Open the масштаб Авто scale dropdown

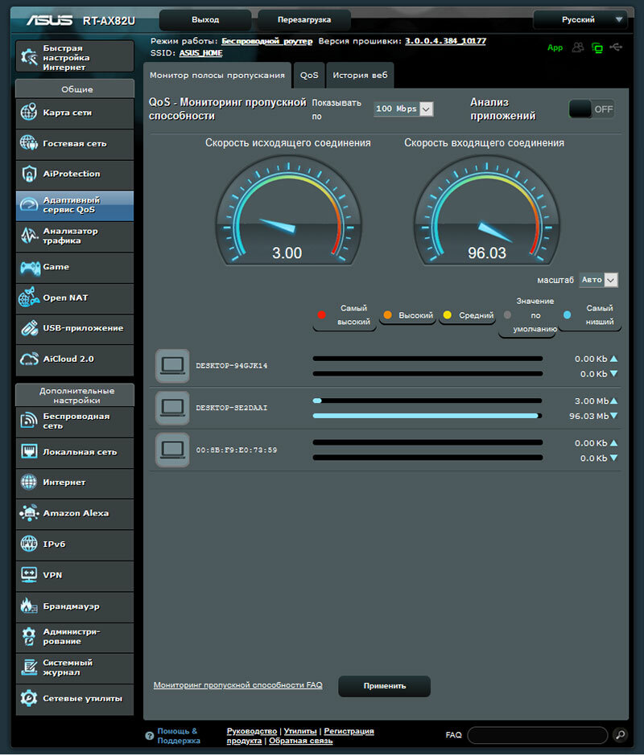(599, 280)
